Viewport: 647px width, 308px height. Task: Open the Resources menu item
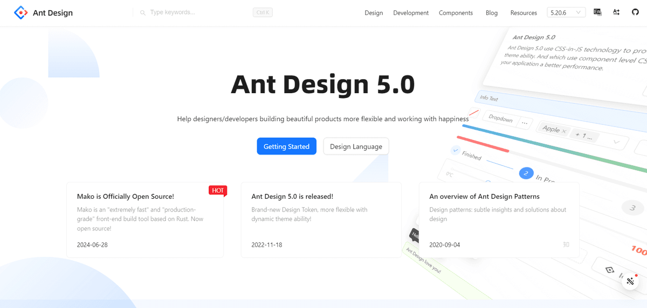[524, 13]
